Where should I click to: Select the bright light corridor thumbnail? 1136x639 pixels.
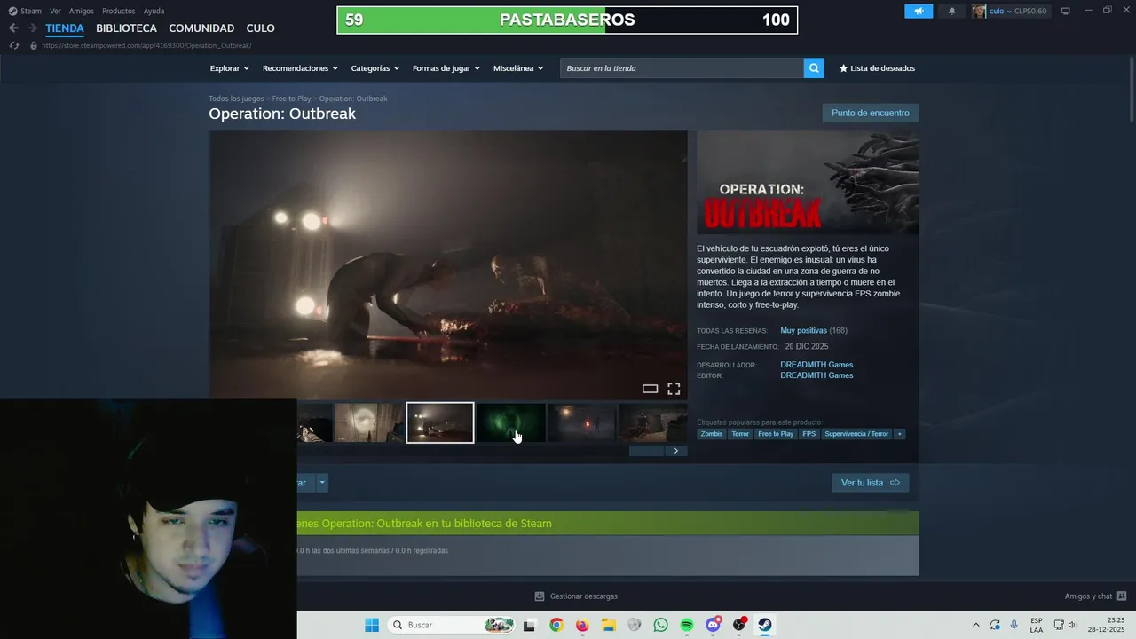(369, 422)
